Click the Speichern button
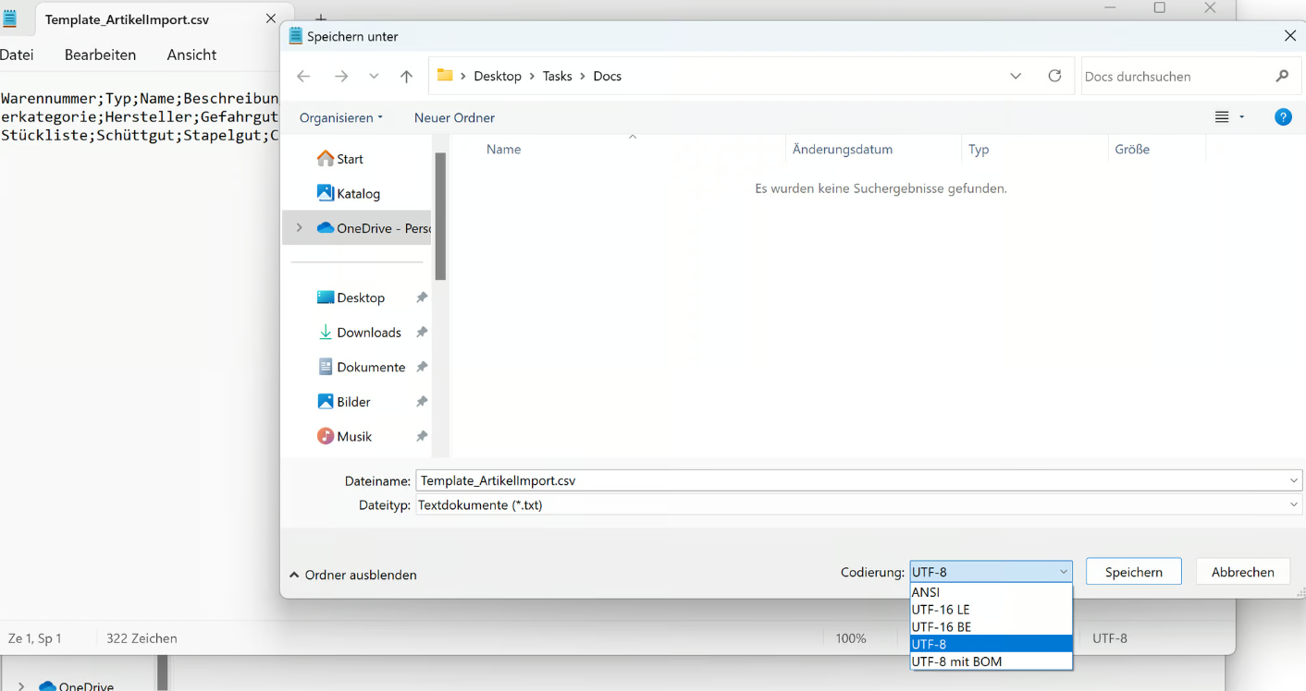Image resolution: width=1306 pixels, height=691 pixels. point(1133,572)
